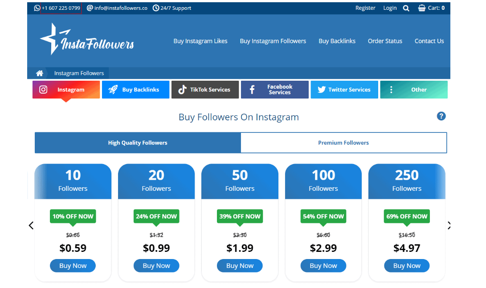Go to home via breadcrumb house icon
The image size is (486, 288).
coord(40,73)
